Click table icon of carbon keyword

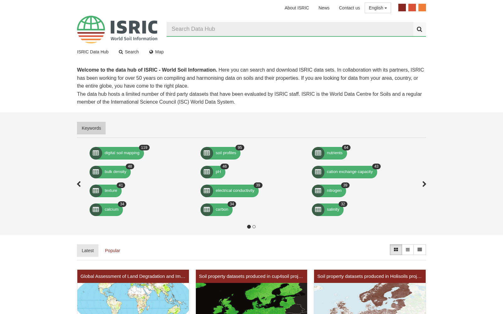pyautogui.click(x=207, y=210)
